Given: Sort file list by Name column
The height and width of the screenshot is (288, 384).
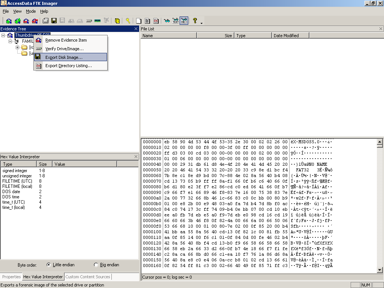Looking at the screenshot, I should (169, 36).
